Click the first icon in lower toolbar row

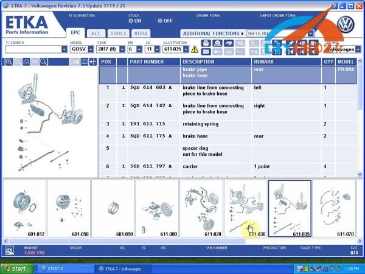tap(206, 52)
